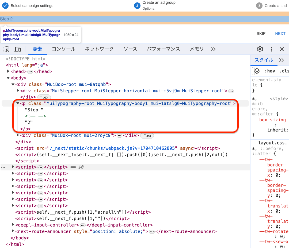
Task: Expand the next-route-announcer node
Action: click(x=13, y=231)
